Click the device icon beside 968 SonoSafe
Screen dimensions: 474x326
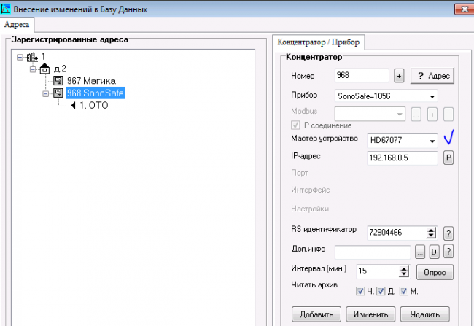point(58,93)
